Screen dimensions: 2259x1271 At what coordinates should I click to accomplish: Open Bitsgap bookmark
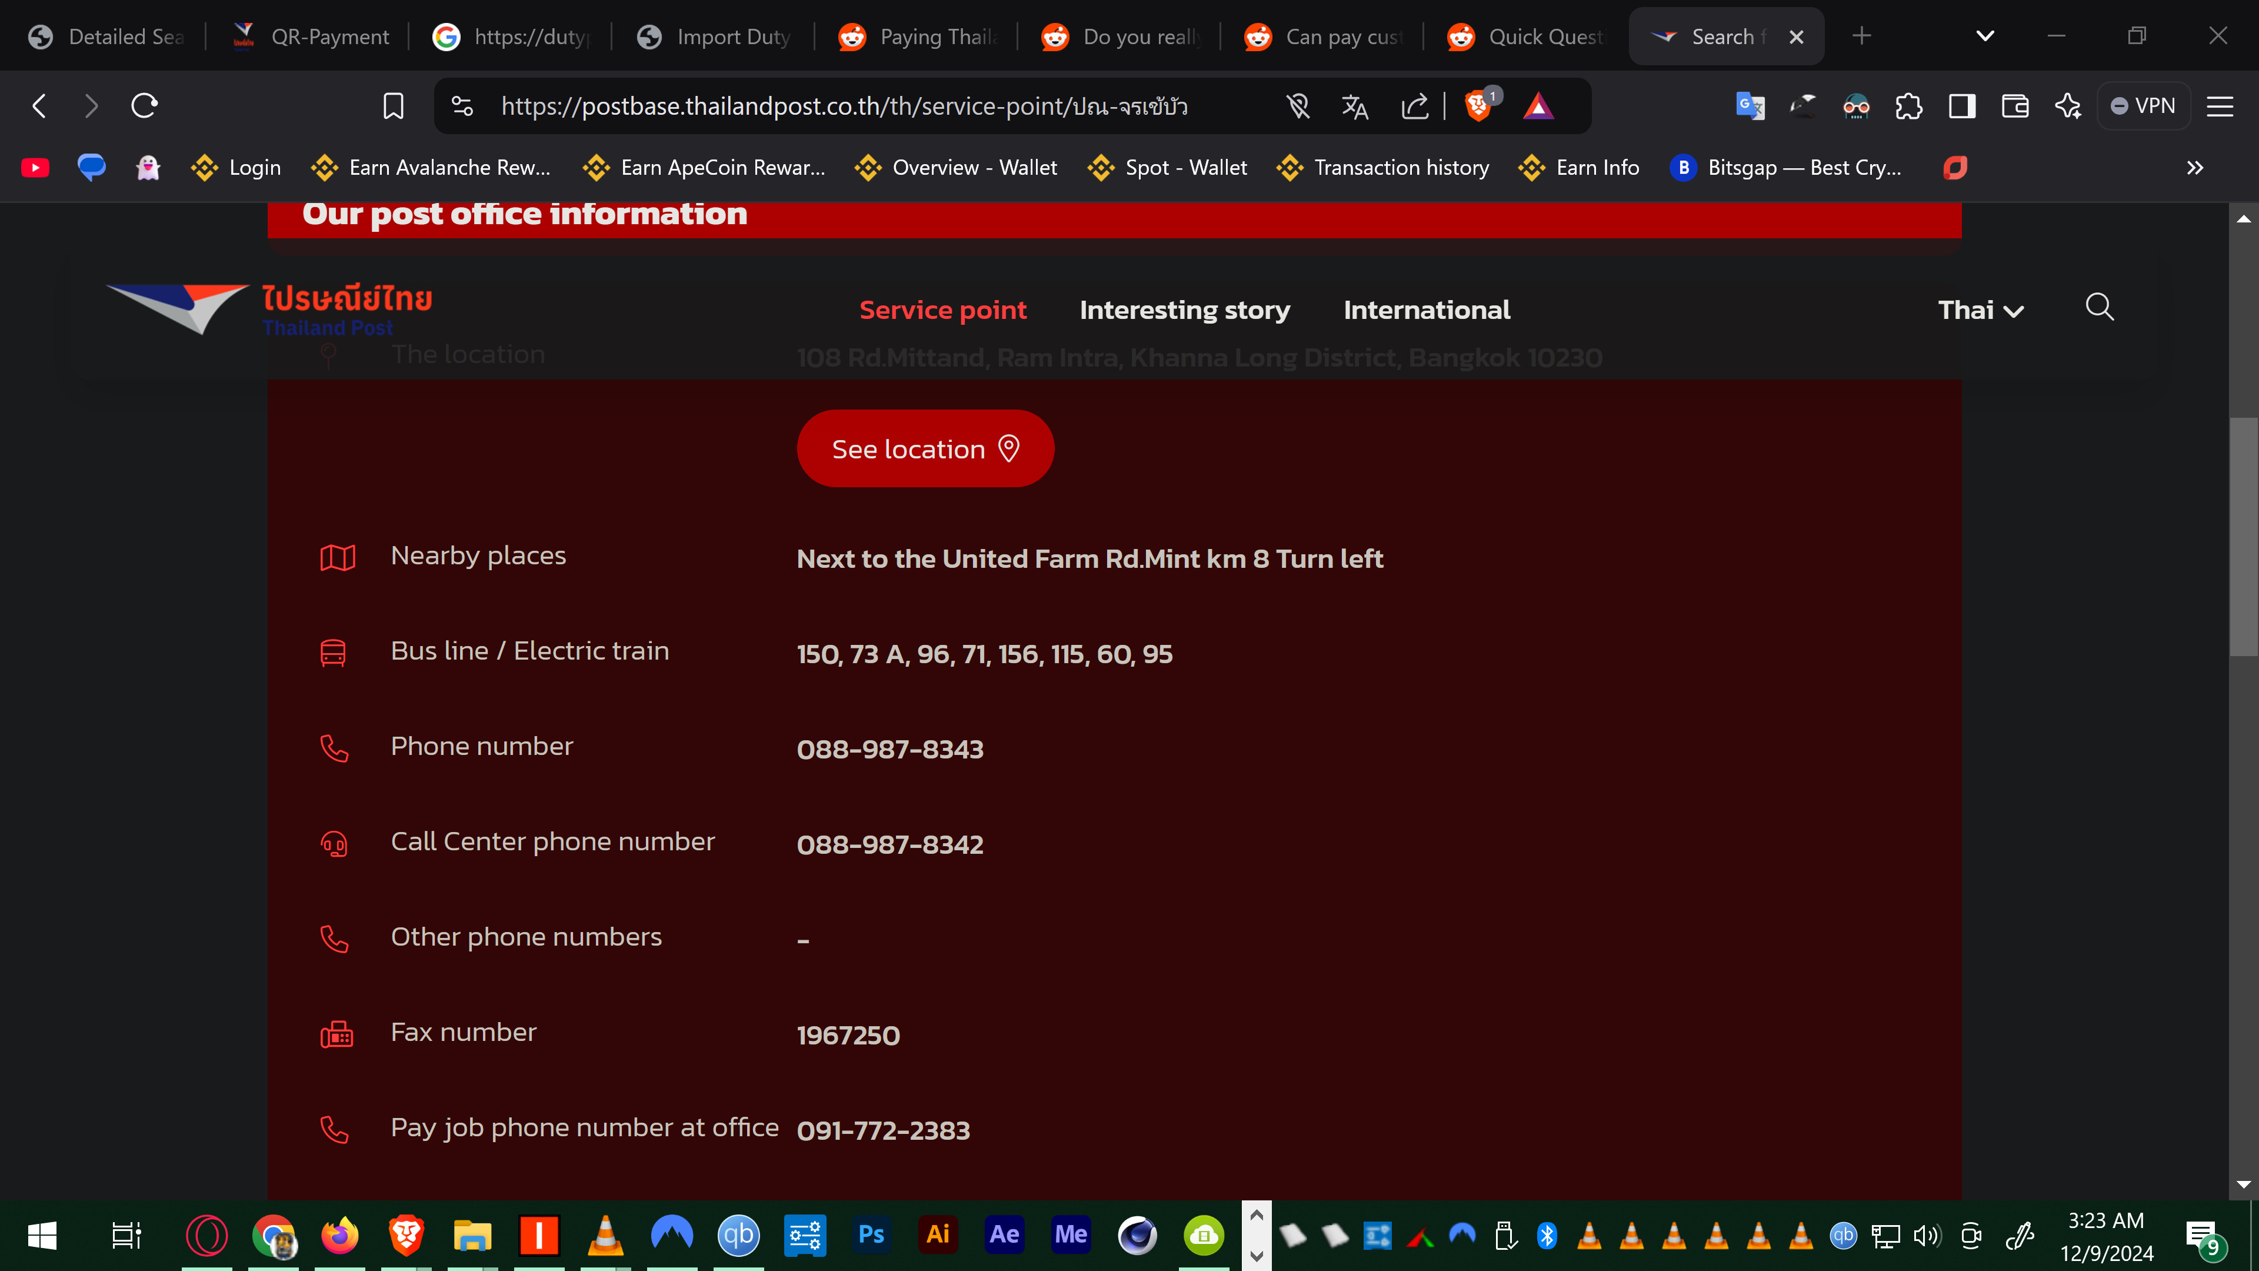(x=1787, y=168)
